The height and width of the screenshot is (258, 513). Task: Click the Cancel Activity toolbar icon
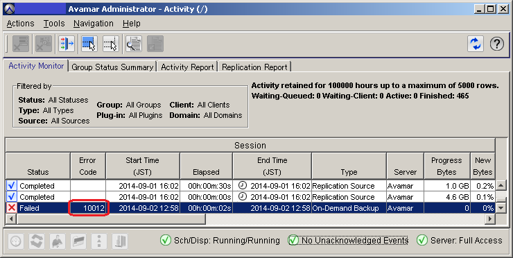[21, 44]
